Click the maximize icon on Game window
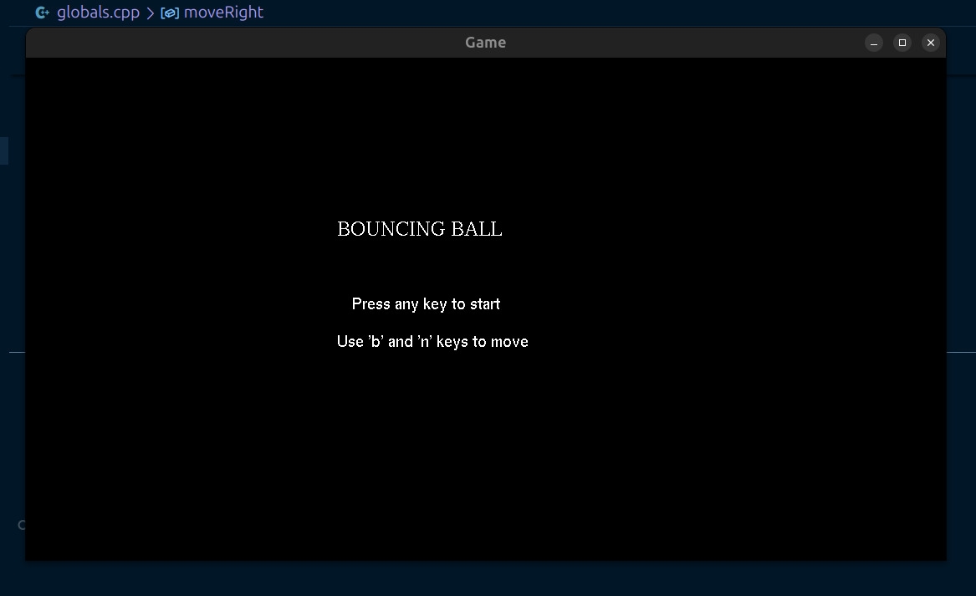 tap(902, 42)
